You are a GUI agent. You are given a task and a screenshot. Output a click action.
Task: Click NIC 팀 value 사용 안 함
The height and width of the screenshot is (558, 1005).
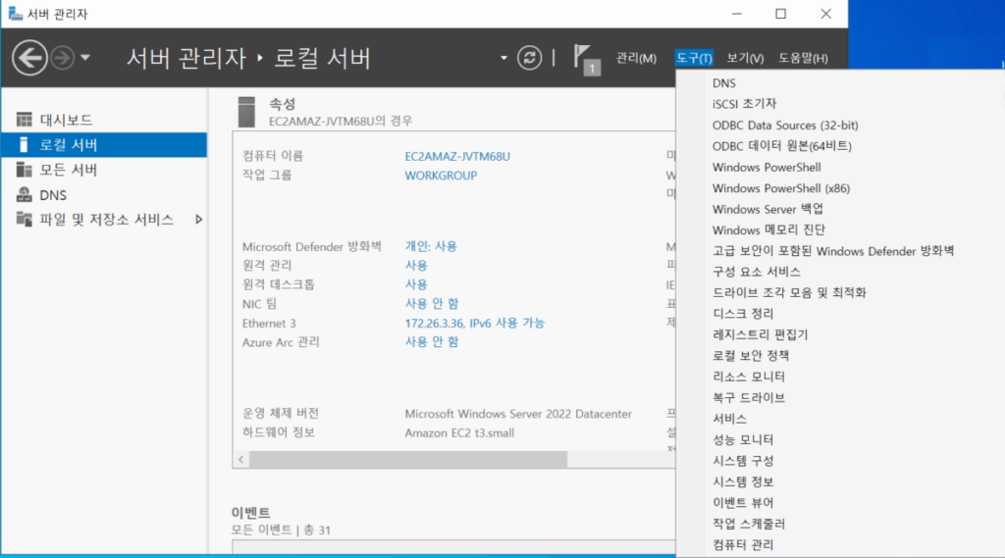click(x=432, y=304)
